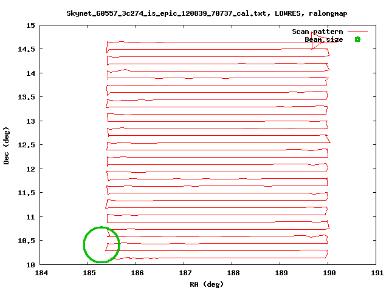The width and height of the screenshot is (389, 291).
Task: Click the y-axis tick label 11
Action: click(31, 217)
